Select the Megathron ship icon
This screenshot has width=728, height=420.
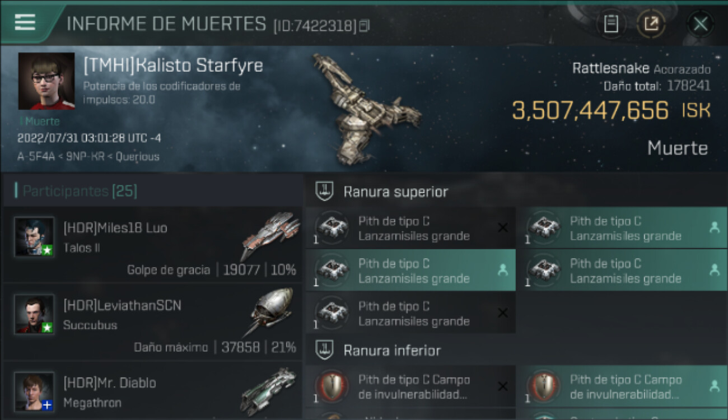[x=269, y=391]
